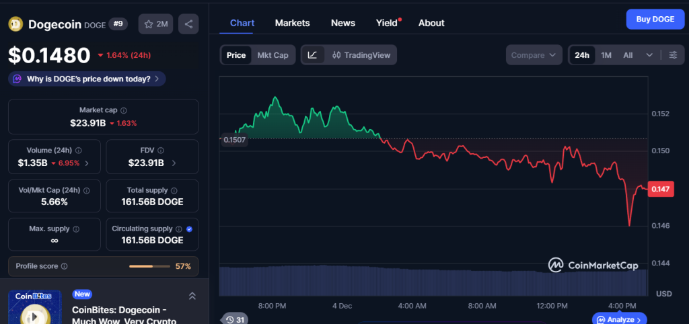Click the $0.1480 price text
This screenshot has height=324, width=689.
pos(49,55)
